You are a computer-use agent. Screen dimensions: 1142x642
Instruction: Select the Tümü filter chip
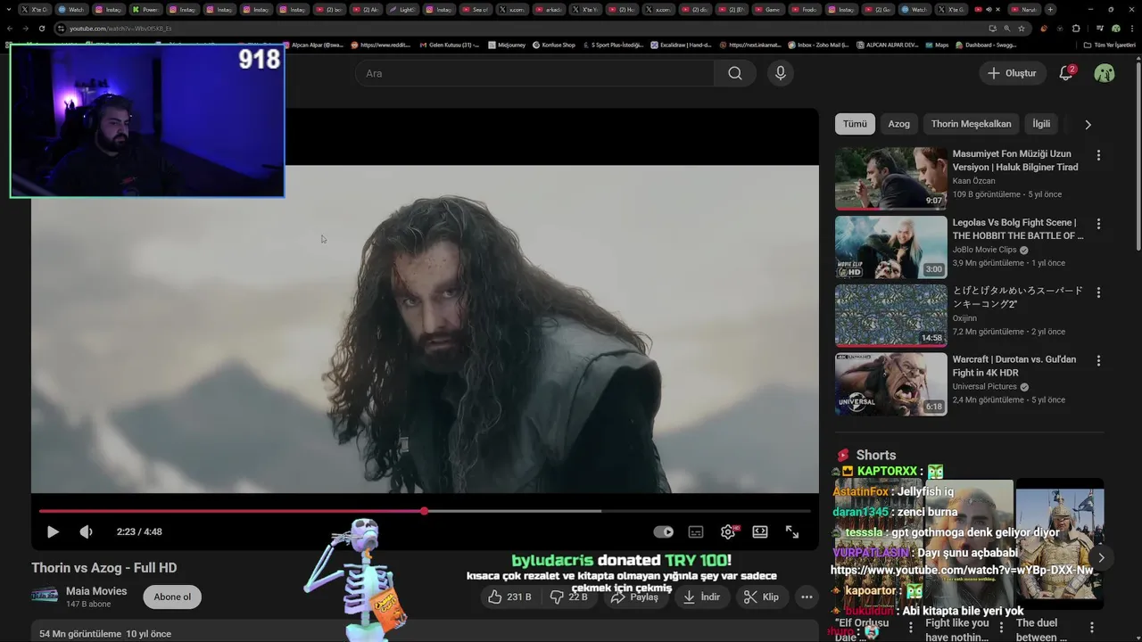click(x=855, y=124)
